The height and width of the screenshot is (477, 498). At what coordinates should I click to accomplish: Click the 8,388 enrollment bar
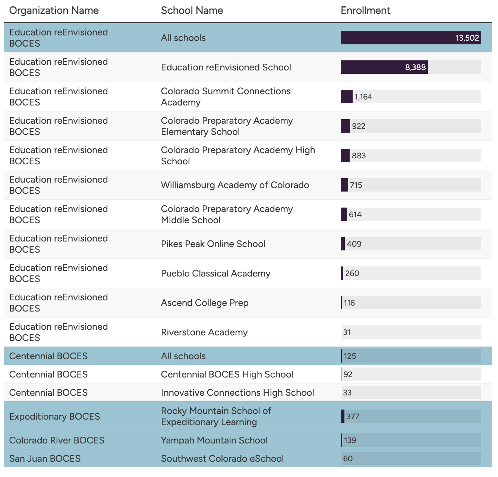point(384,67)
